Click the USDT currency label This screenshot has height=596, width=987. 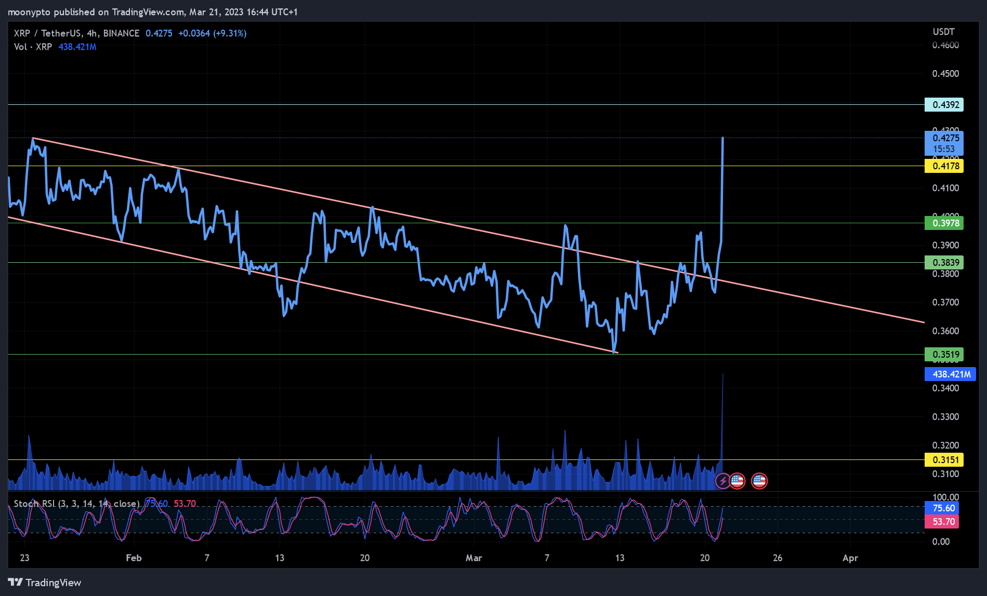(x=943, y=32)
